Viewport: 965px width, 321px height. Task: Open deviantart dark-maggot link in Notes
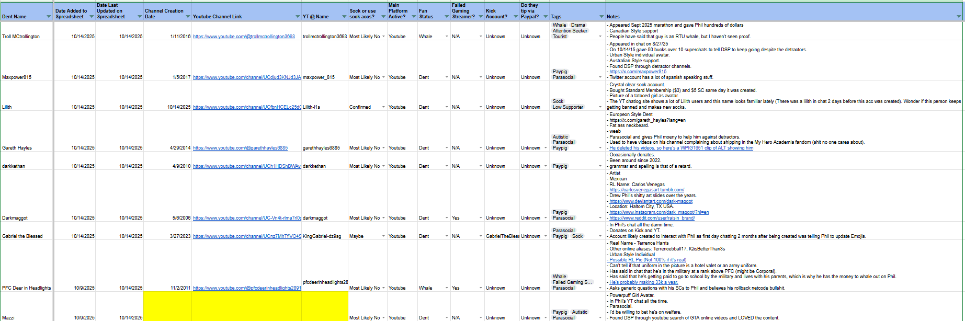(651, 201)
